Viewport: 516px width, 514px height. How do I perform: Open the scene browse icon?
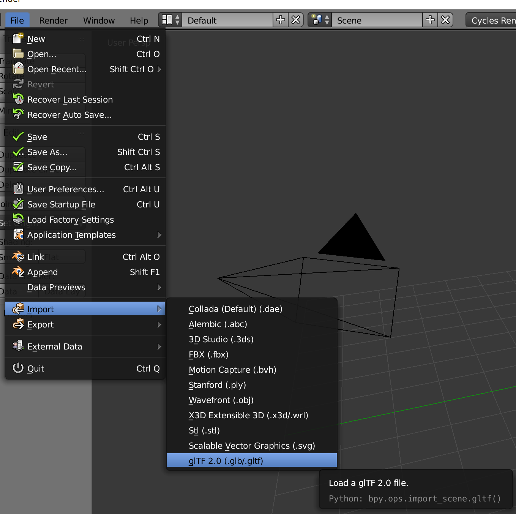click(x=320, y=20)
